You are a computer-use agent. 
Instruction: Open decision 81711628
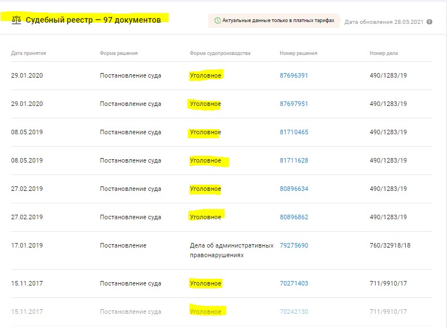[294, 161]
